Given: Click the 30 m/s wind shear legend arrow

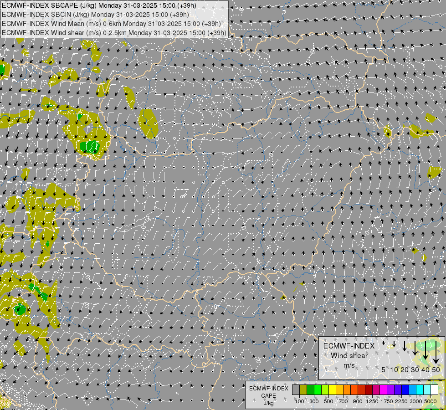Looking at the screenshot, I should (x=415, y=348).
